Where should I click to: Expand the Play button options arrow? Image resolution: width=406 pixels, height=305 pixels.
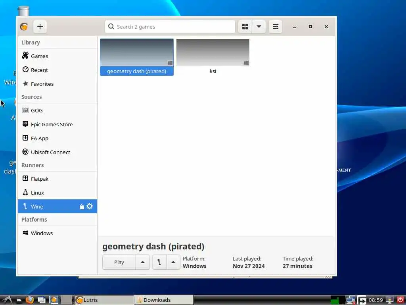(x=143, y=262)
